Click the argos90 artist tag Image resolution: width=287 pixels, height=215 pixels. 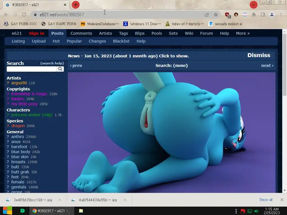click(x=19, y=83)
